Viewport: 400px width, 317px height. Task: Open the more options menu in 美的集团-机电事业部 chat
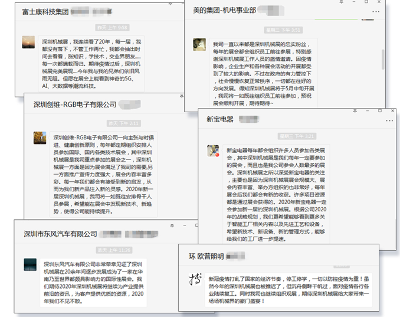375,11
